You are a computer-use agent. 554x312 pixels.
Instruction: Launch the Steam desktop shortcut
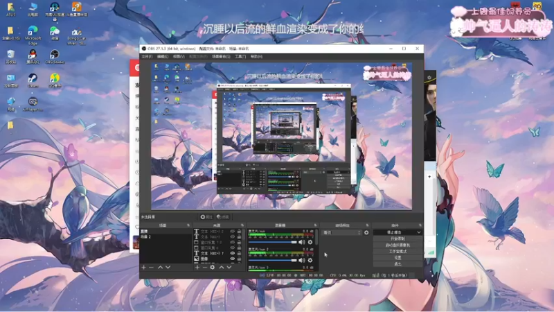coord(33,80)
